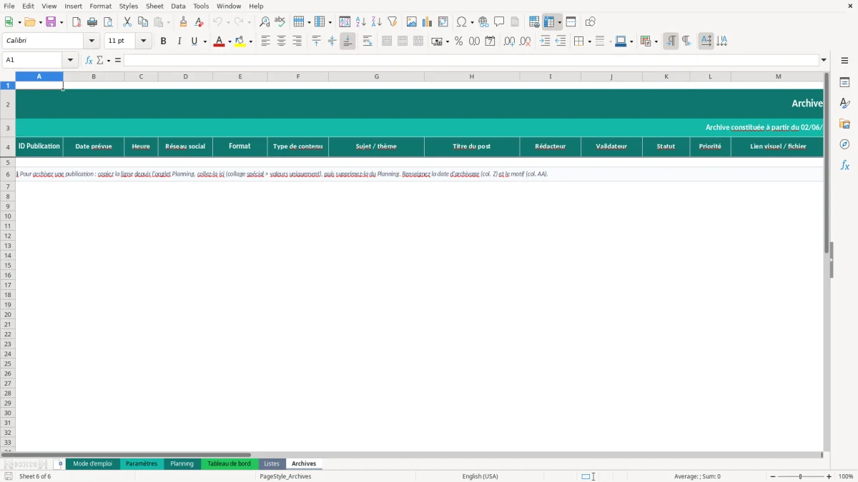Click the Réseau social header cell
The width and height of the screenshot is (858, 482).
pyautogui.click(x=185, y=146)
